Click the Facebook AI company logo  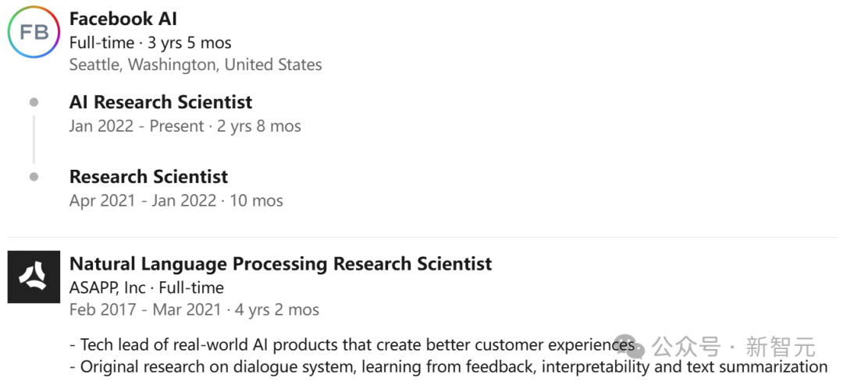click(x=34, y=32)
